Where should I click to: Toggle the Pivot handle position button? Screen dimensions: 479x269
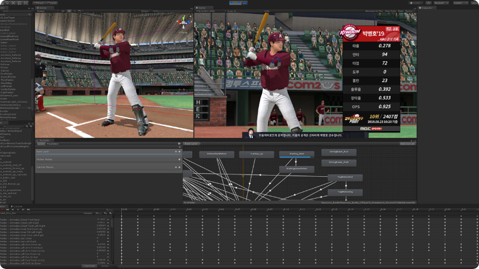39,3
